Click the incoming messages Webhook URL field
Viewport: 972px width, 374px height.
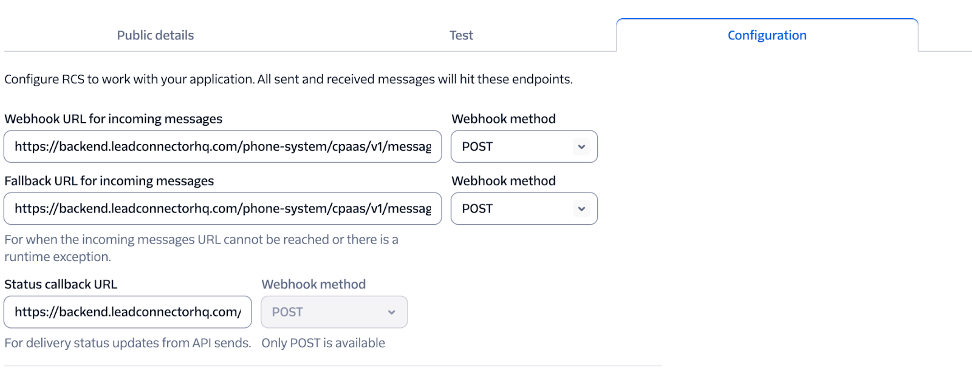[222, 146]
